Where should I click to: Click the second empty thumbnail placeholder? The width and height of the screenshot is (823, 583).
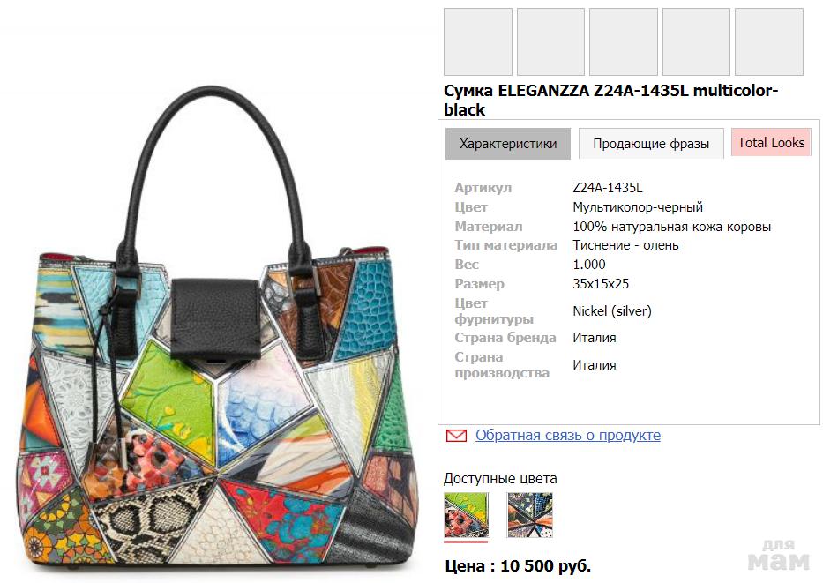550,42
